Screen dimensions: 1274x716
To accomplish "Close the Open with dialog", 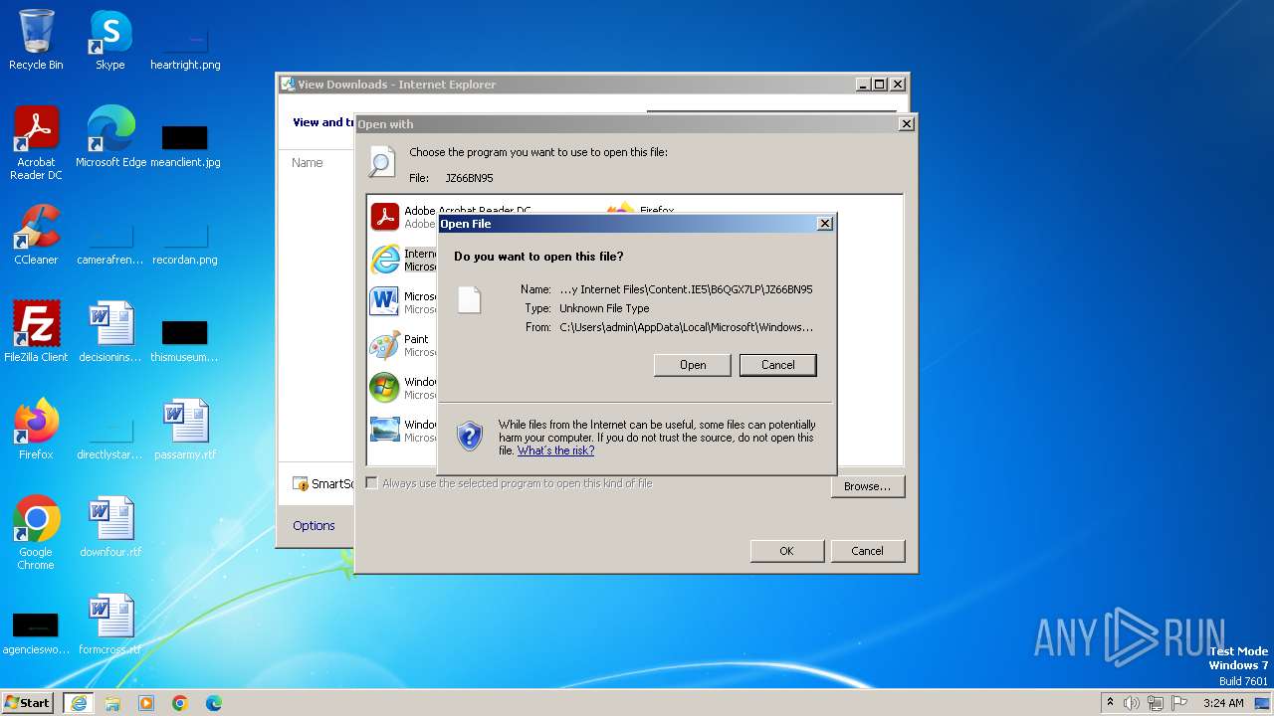I will tap(906, 123).
